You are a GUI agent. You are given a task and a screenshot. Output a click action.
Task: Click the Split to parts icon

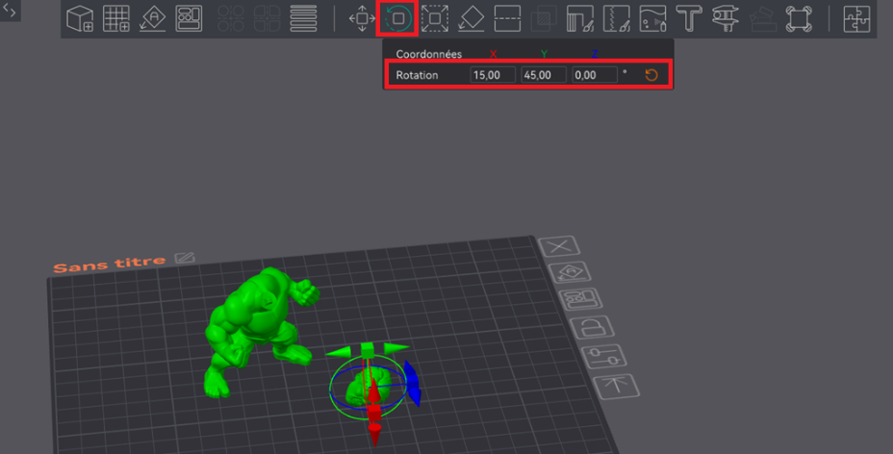(x=268, y=19)
